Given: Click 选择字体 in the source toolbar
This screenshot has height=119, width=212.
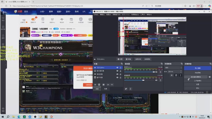Looking at the screenshot, I should click(x=138, y=59).
